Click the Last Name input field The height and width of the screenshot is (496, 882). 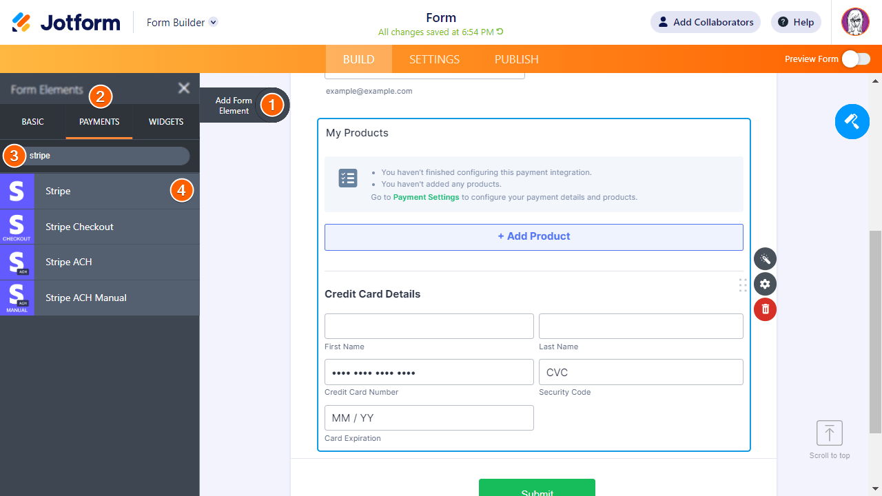pyautogui.click(x=641, y=326)
